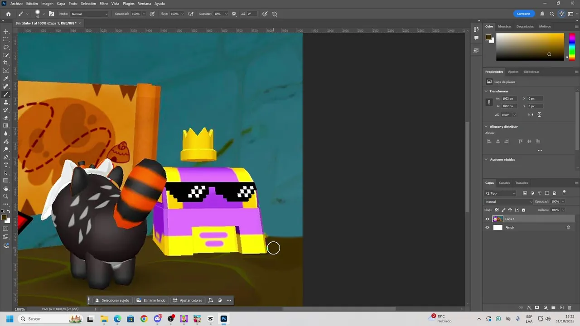This screenshot has width=580, height=326.
Task: Collapse Transformar section
Action: [x=486, y=91]
